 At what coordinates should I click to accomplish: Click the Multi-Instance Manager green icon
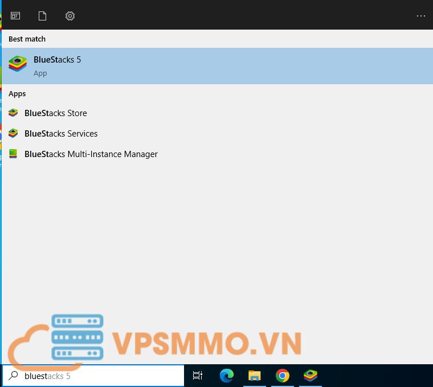point(13,154)
